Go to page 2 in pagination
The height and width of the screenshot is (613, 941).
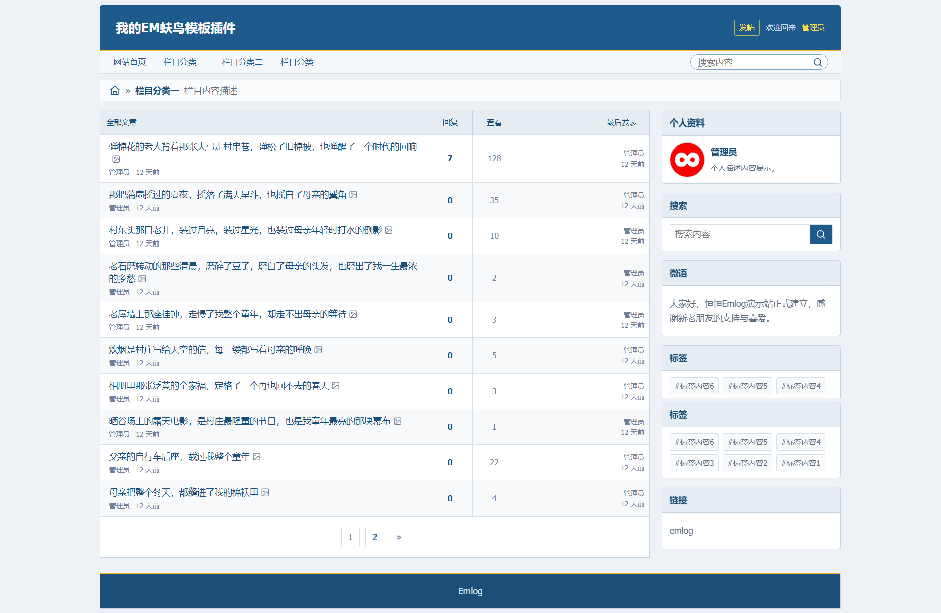374,537
